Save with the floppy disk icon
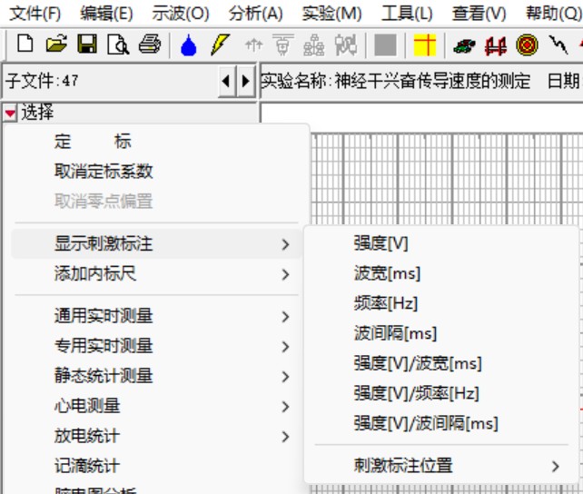Viewport: 583px width, 494px height. (x=87, y=44)
